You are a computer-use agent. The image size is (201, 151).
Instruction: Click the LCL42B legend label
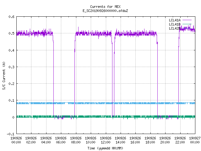pos(175,28)
